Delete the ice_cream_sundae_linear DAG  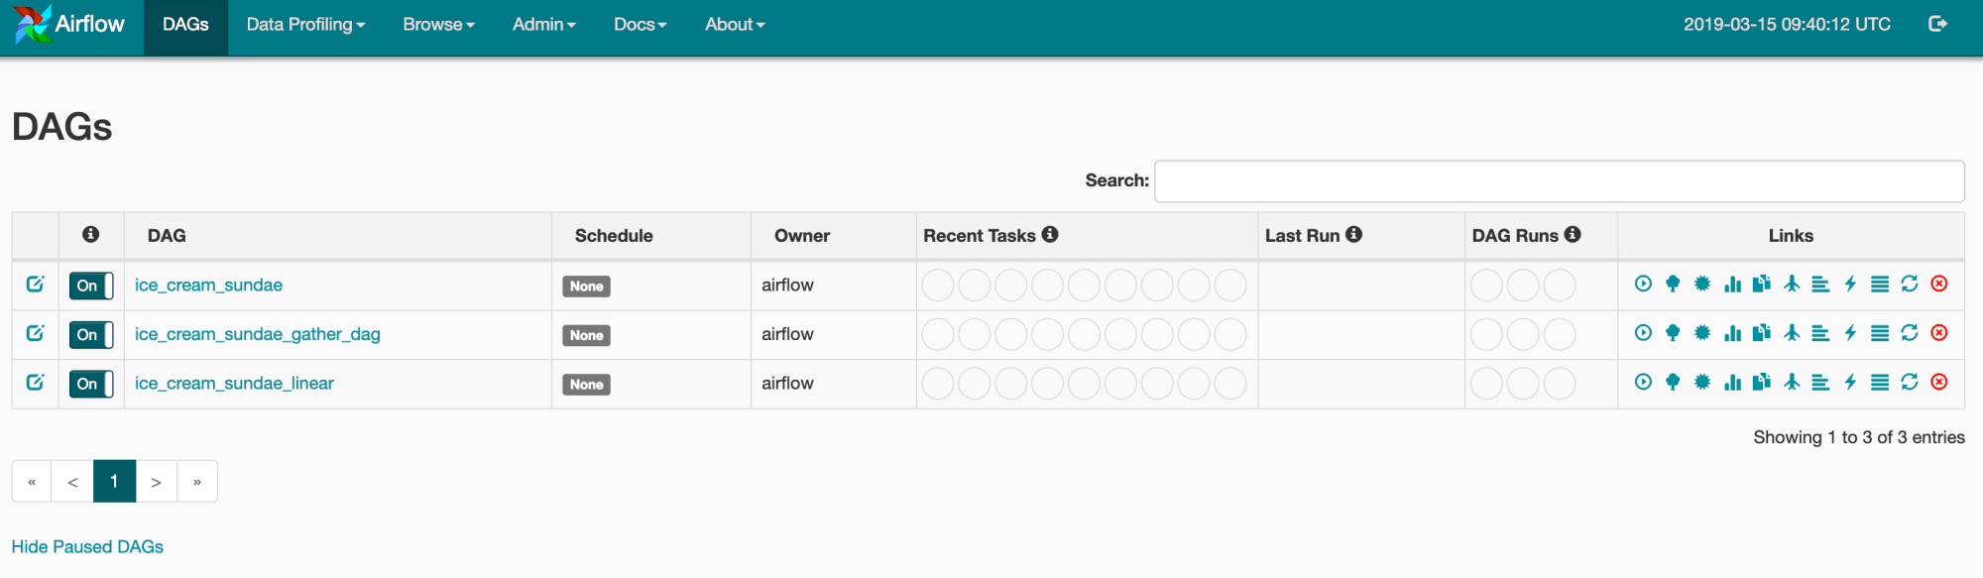click(x=1939, y=383)
